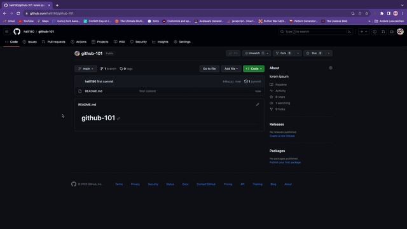Image resolution: width=407 pixels, height=229 pixels.
Task: Expand the main branch selector
Action: tap(86, 69)
